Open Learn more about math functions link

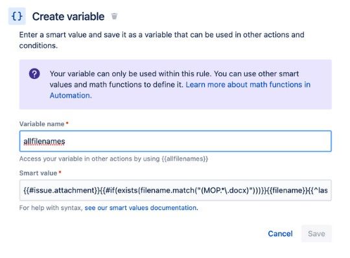(248, 85)
